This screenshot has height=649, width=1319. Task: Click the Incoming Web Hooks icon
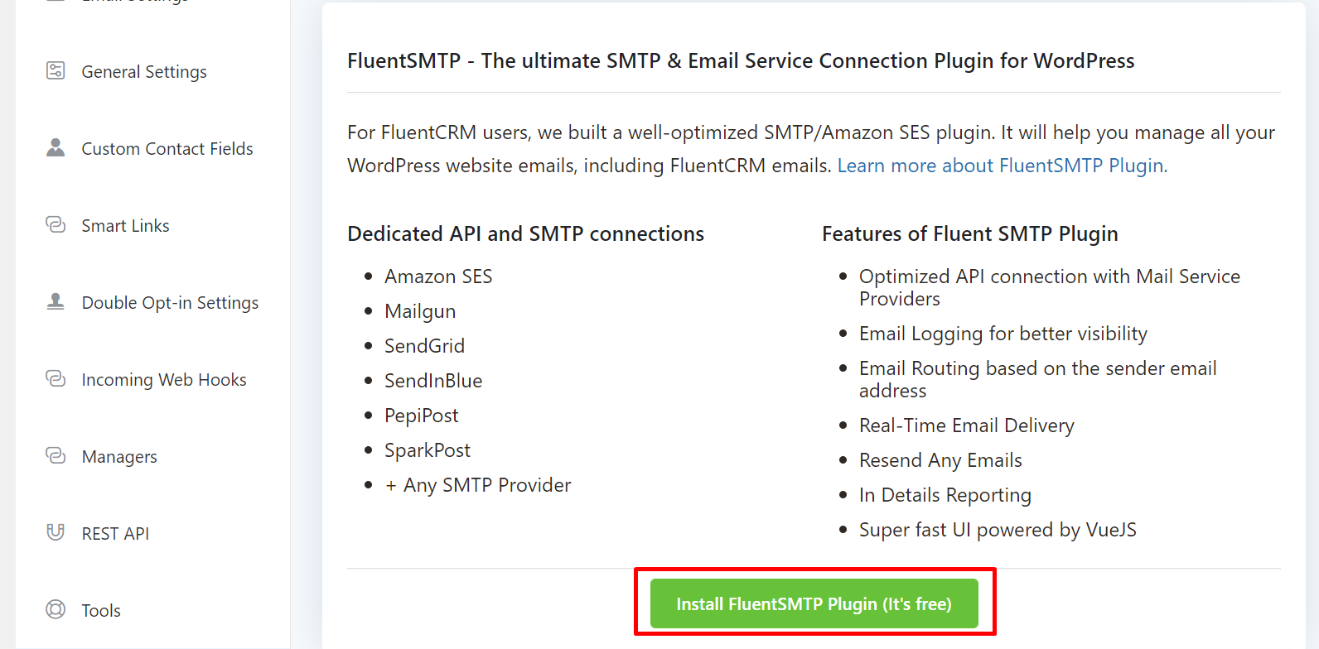tap(55, 378)
